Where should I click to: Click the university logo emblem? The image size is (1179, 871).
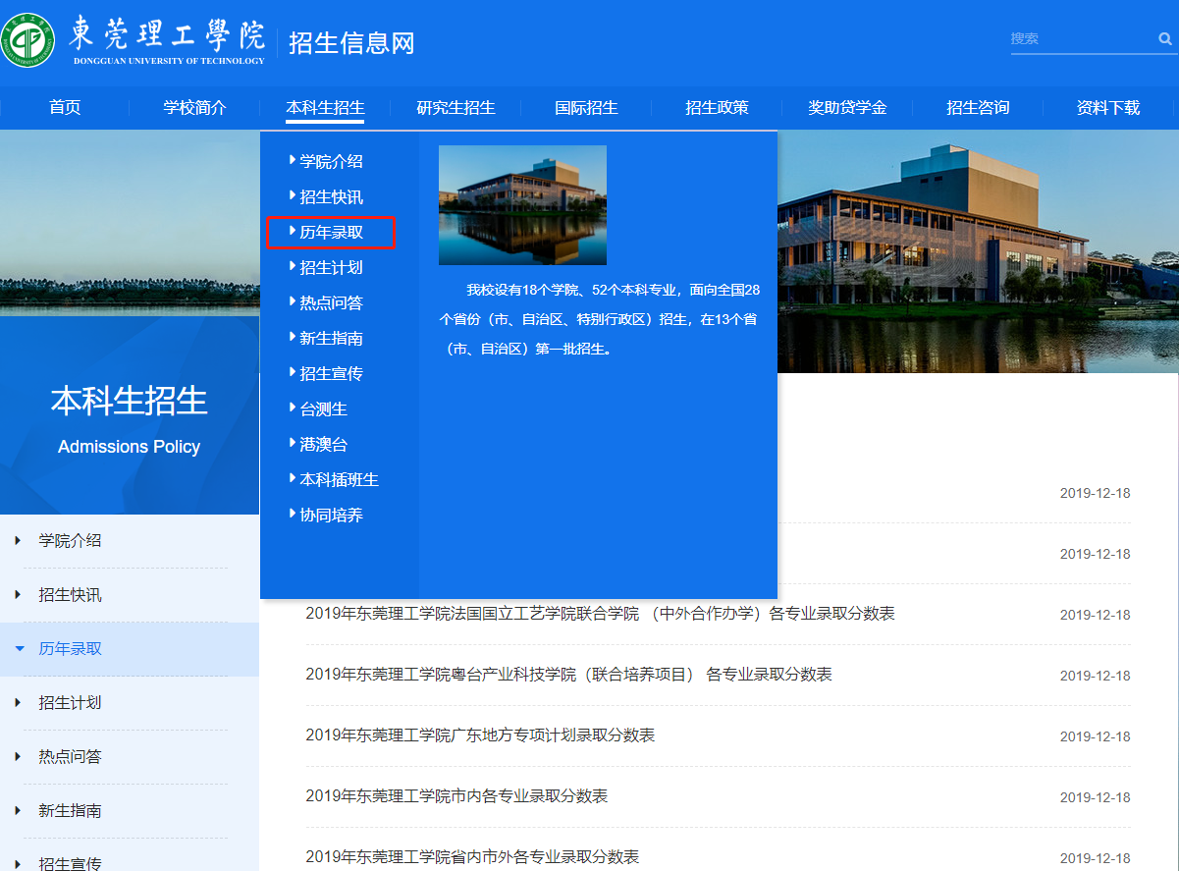tap(28, 40)
